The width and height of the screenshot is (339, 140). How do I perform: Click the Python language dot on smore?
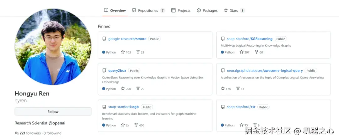pyautogui.click(x=104, y=52)
